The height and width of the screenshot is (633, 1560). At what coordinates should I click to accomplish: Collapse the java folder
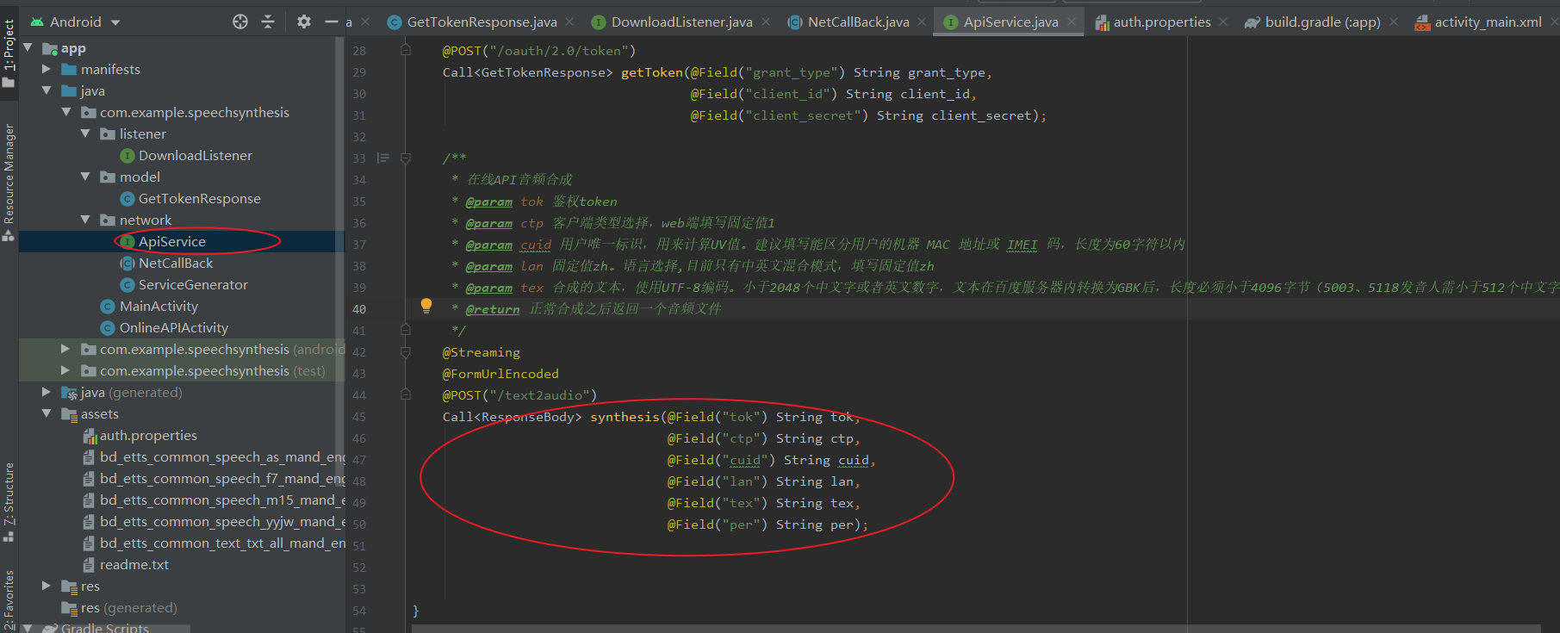[47, 90]
